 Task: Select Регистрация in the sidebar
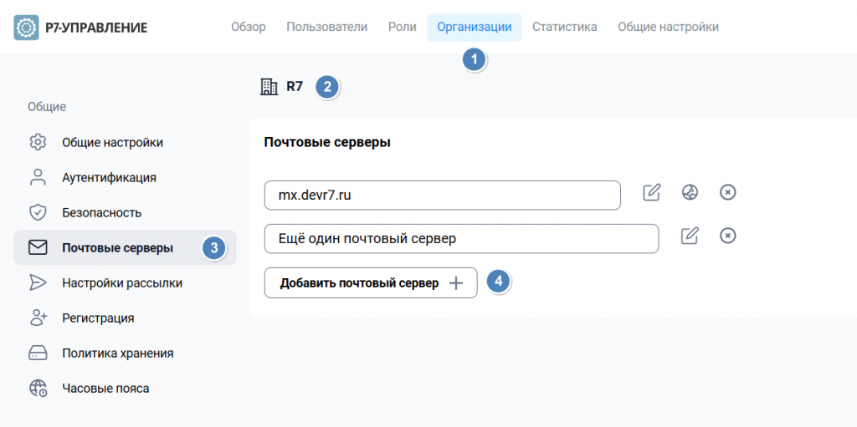[x=98, y=318]
